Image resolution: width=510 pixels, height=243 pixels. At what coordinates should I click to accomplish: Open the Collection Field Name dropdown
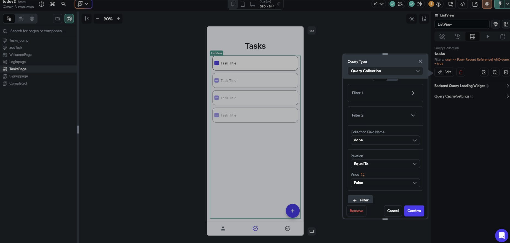385,140
